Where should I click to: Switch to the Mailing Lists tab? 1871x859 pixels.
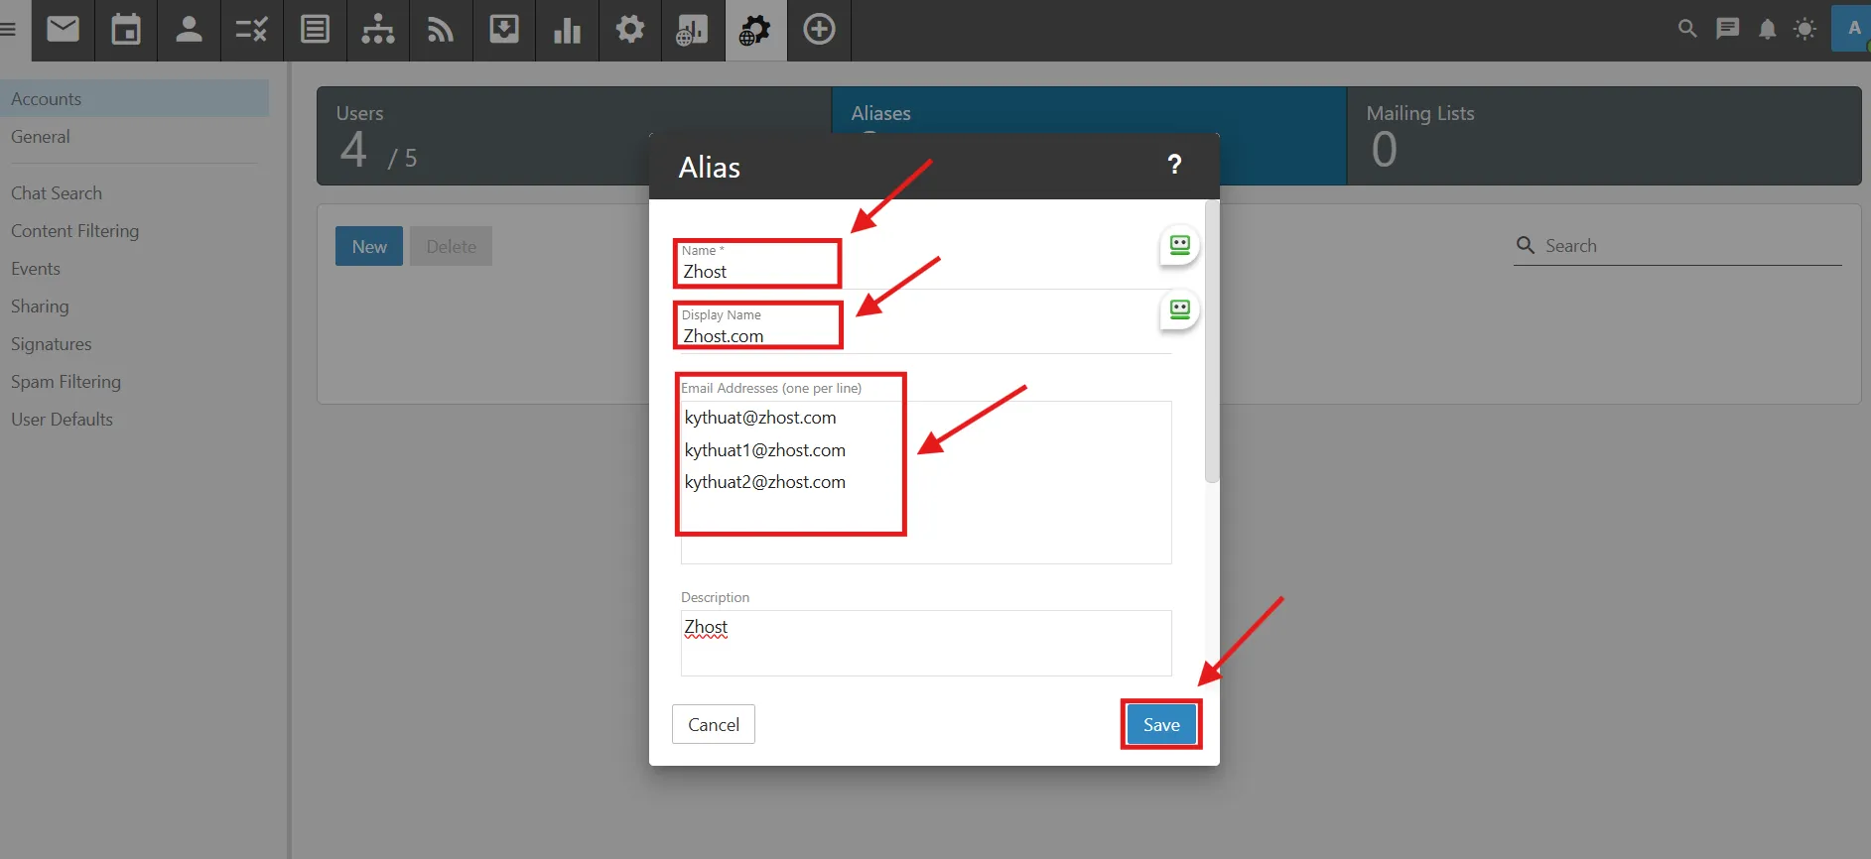[1603, 136]
